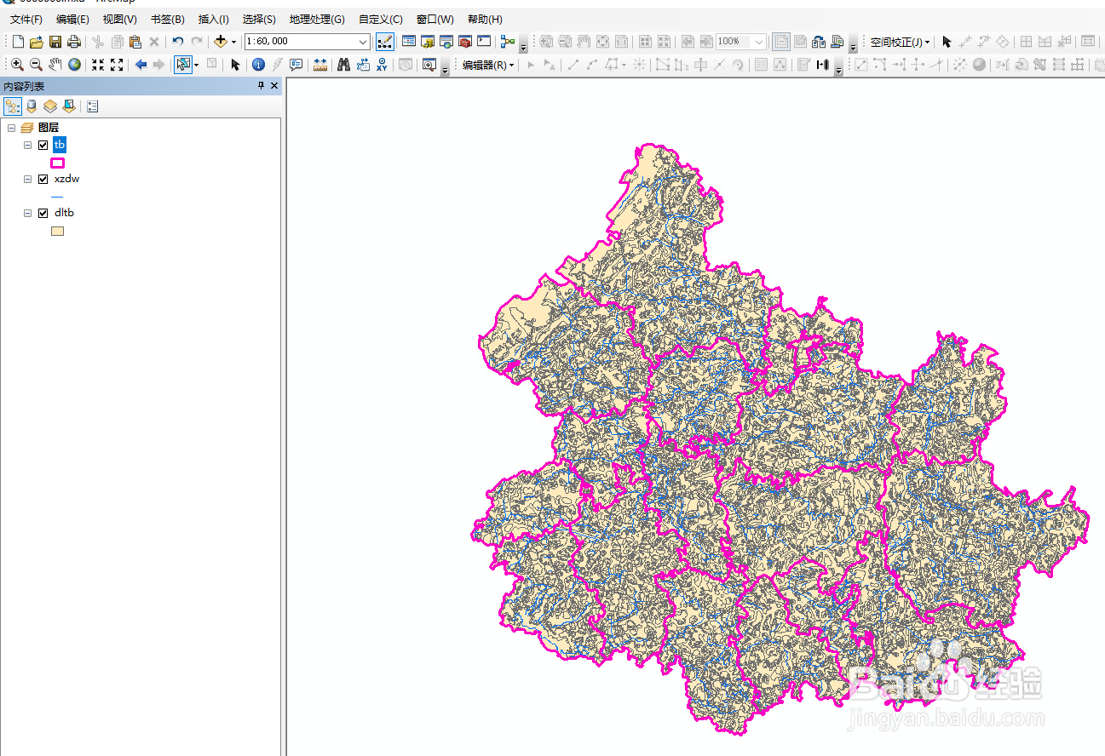This screenshot has width=1105, height=756.
Task: Click the blue xzdw line symbol
Action: click(x=57, y=197)
